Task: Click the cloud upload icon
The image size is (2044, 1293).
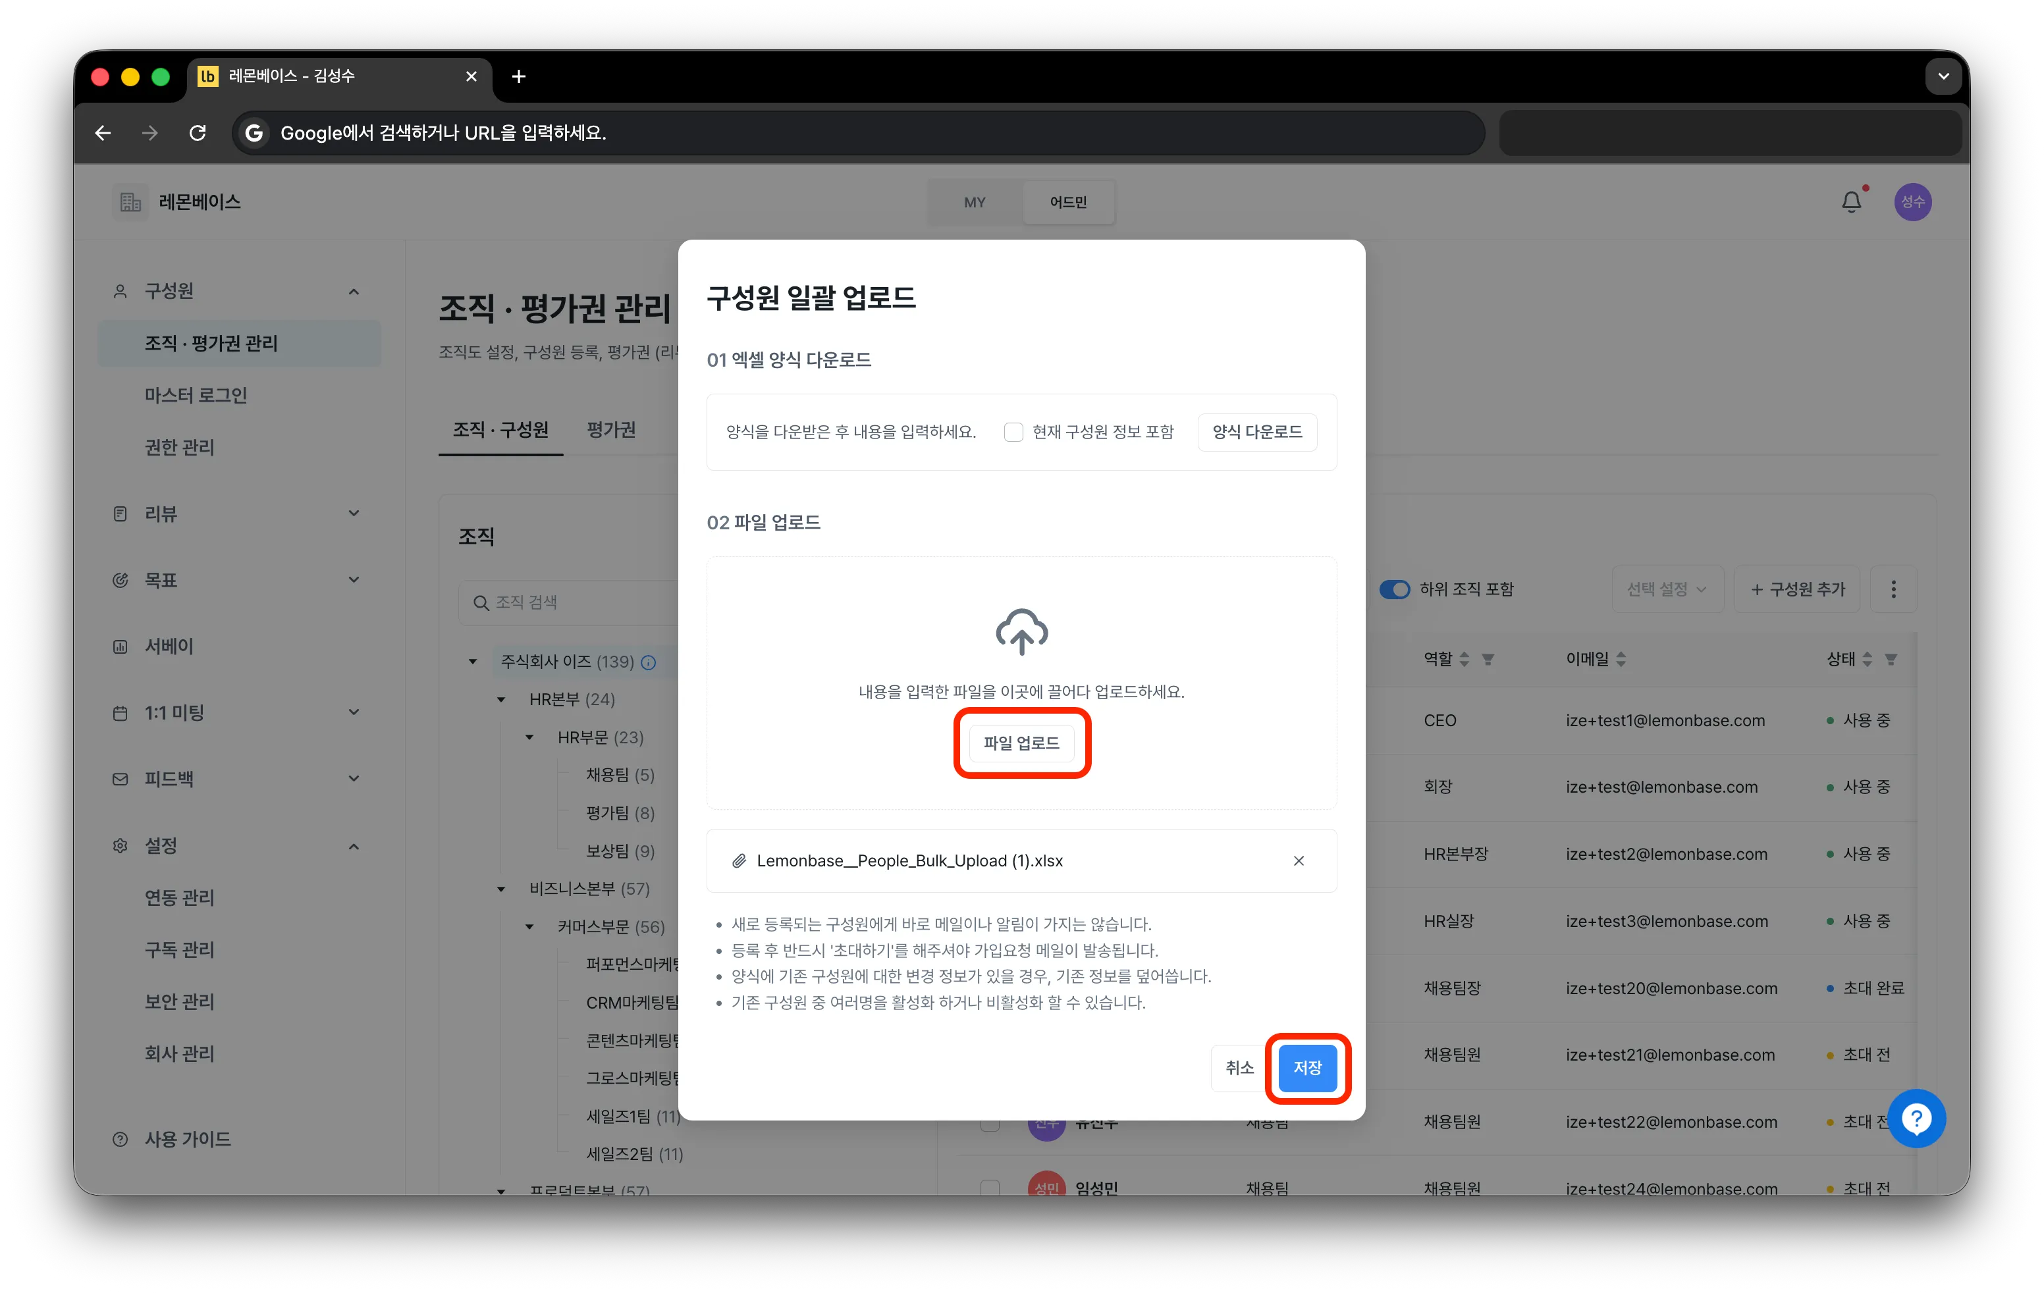Action: [1021, 632]
